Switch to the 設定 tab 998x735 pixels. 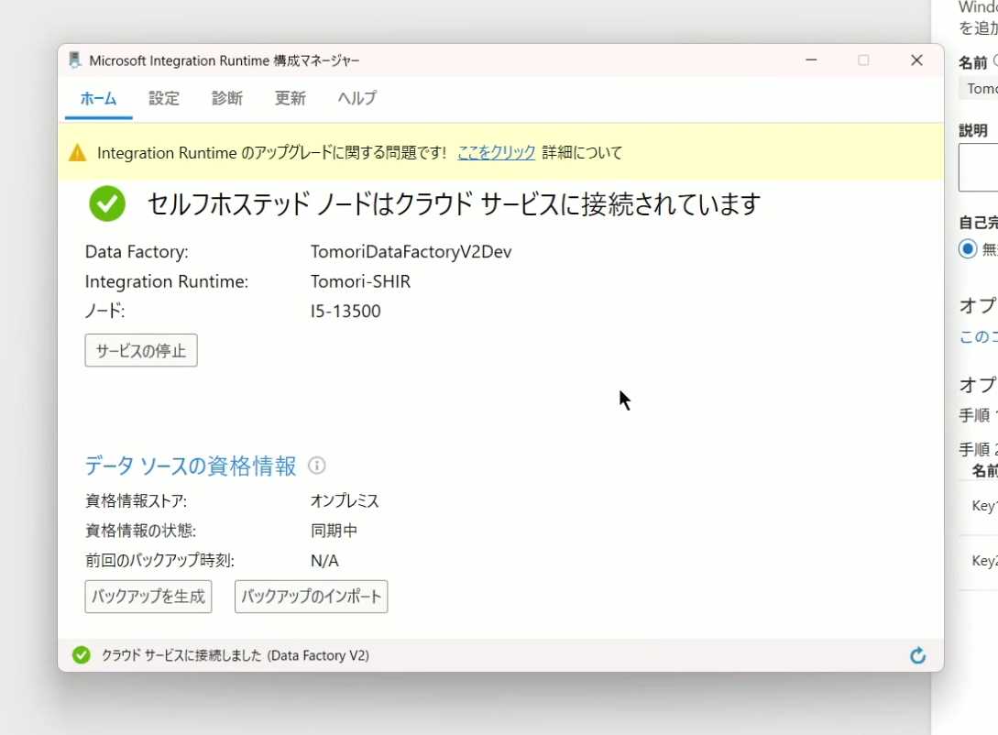[x=164, y=99]
